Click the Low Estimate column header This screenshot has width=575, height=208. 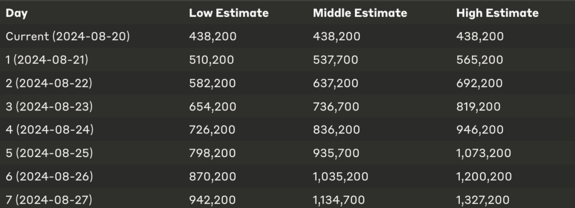(x=229, y=13)
